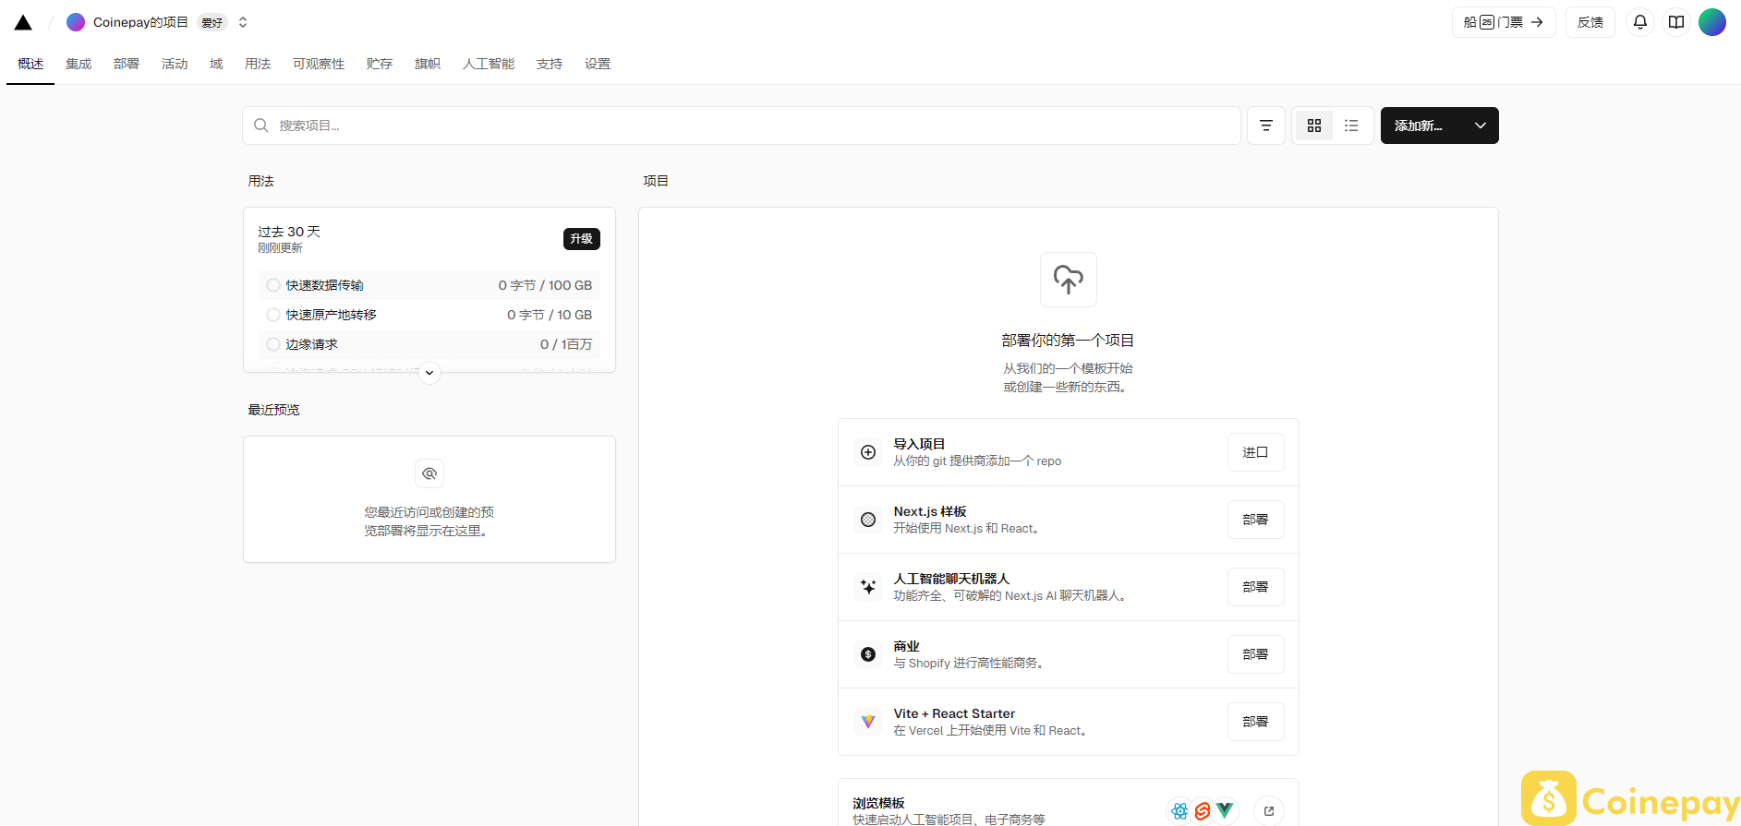
Task: Click the 升级 upgrade button
Action: click(582, 239)
